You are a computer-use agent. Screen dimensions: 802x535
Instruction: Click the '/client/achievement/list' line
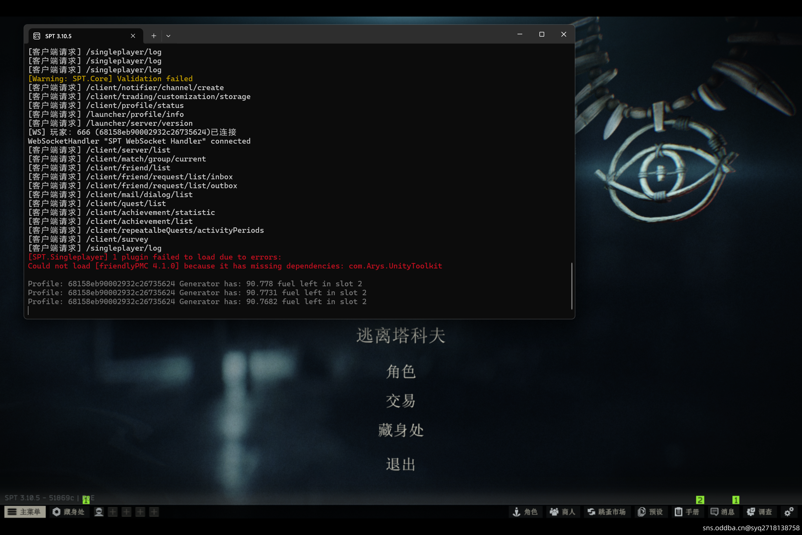tap(110, 221)
